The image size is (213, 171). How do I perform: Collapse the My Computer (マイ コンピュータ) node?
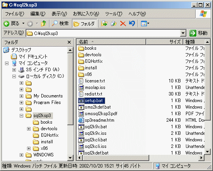pyautogui.click(x=7, y=63)
